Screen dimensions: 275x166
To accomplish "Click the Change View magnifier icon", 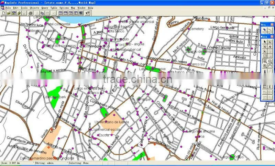I will coord(265,66).
